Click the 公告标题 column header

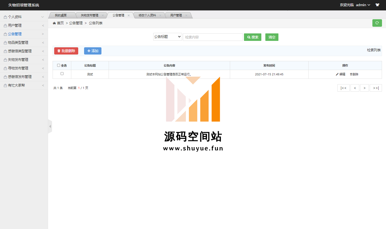pyautogui.click(x=90, y=65)
